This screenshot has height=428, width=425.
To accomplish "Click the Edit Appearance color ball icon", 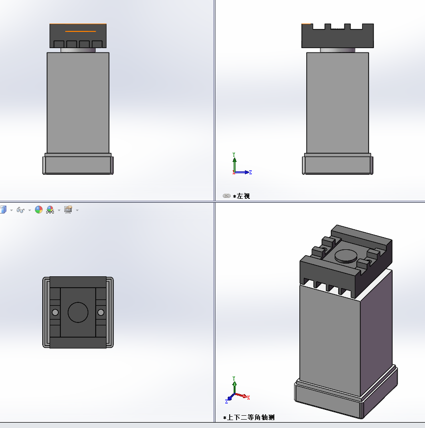I will (x=39, y=210).
